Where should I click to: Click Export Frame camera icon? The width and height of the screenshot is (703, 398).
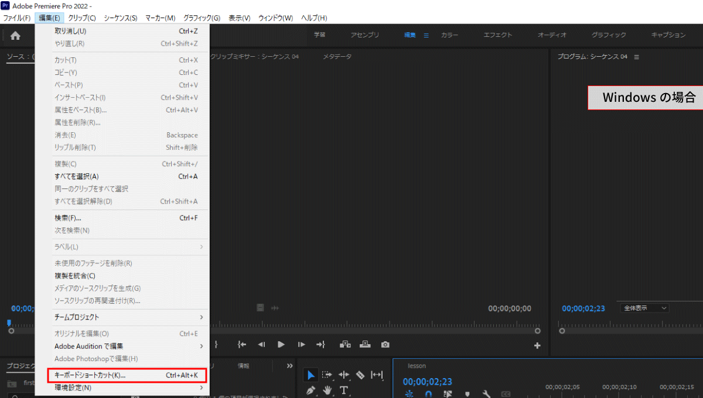[x=385, y=345]
